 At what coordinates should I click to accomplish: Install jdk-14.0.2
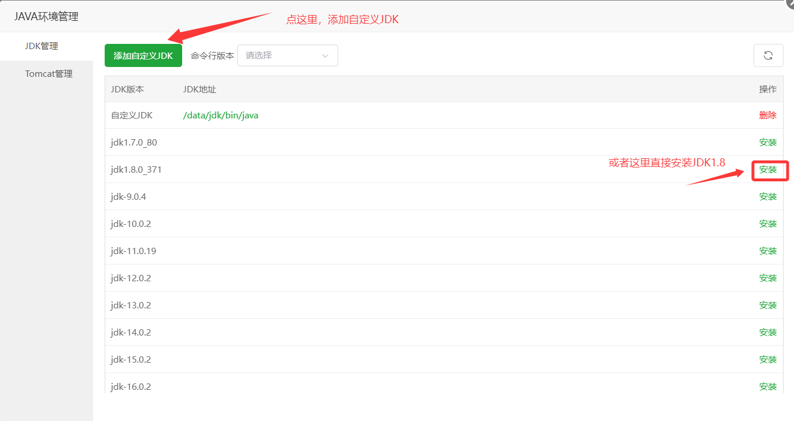tap(767, 333)
